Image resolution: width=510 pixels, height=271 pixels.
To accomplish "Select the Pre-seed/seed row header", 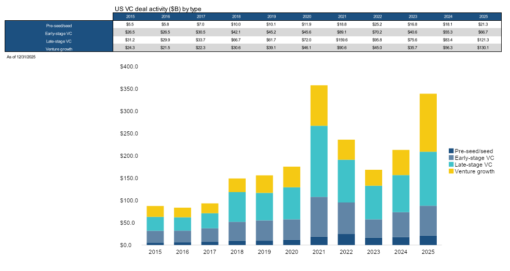I will point(59,24).
